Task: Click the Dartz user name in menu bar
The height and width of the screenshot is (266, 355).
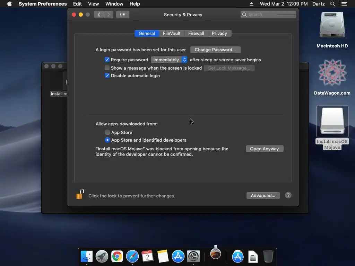Action: [x=319, y=4]
